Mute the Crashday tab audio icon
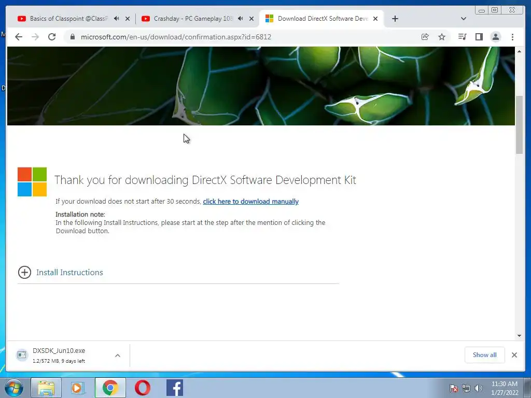This screenshot has width=531, height=398. coord(241,19)
